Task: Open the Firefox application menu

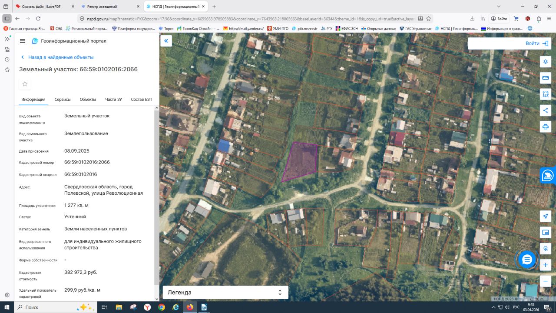Action: [549, 19]
